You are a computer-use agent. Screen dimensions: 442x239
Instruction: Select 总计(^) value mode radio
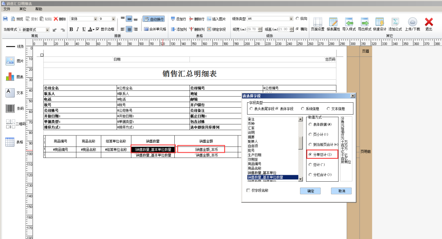310,165
